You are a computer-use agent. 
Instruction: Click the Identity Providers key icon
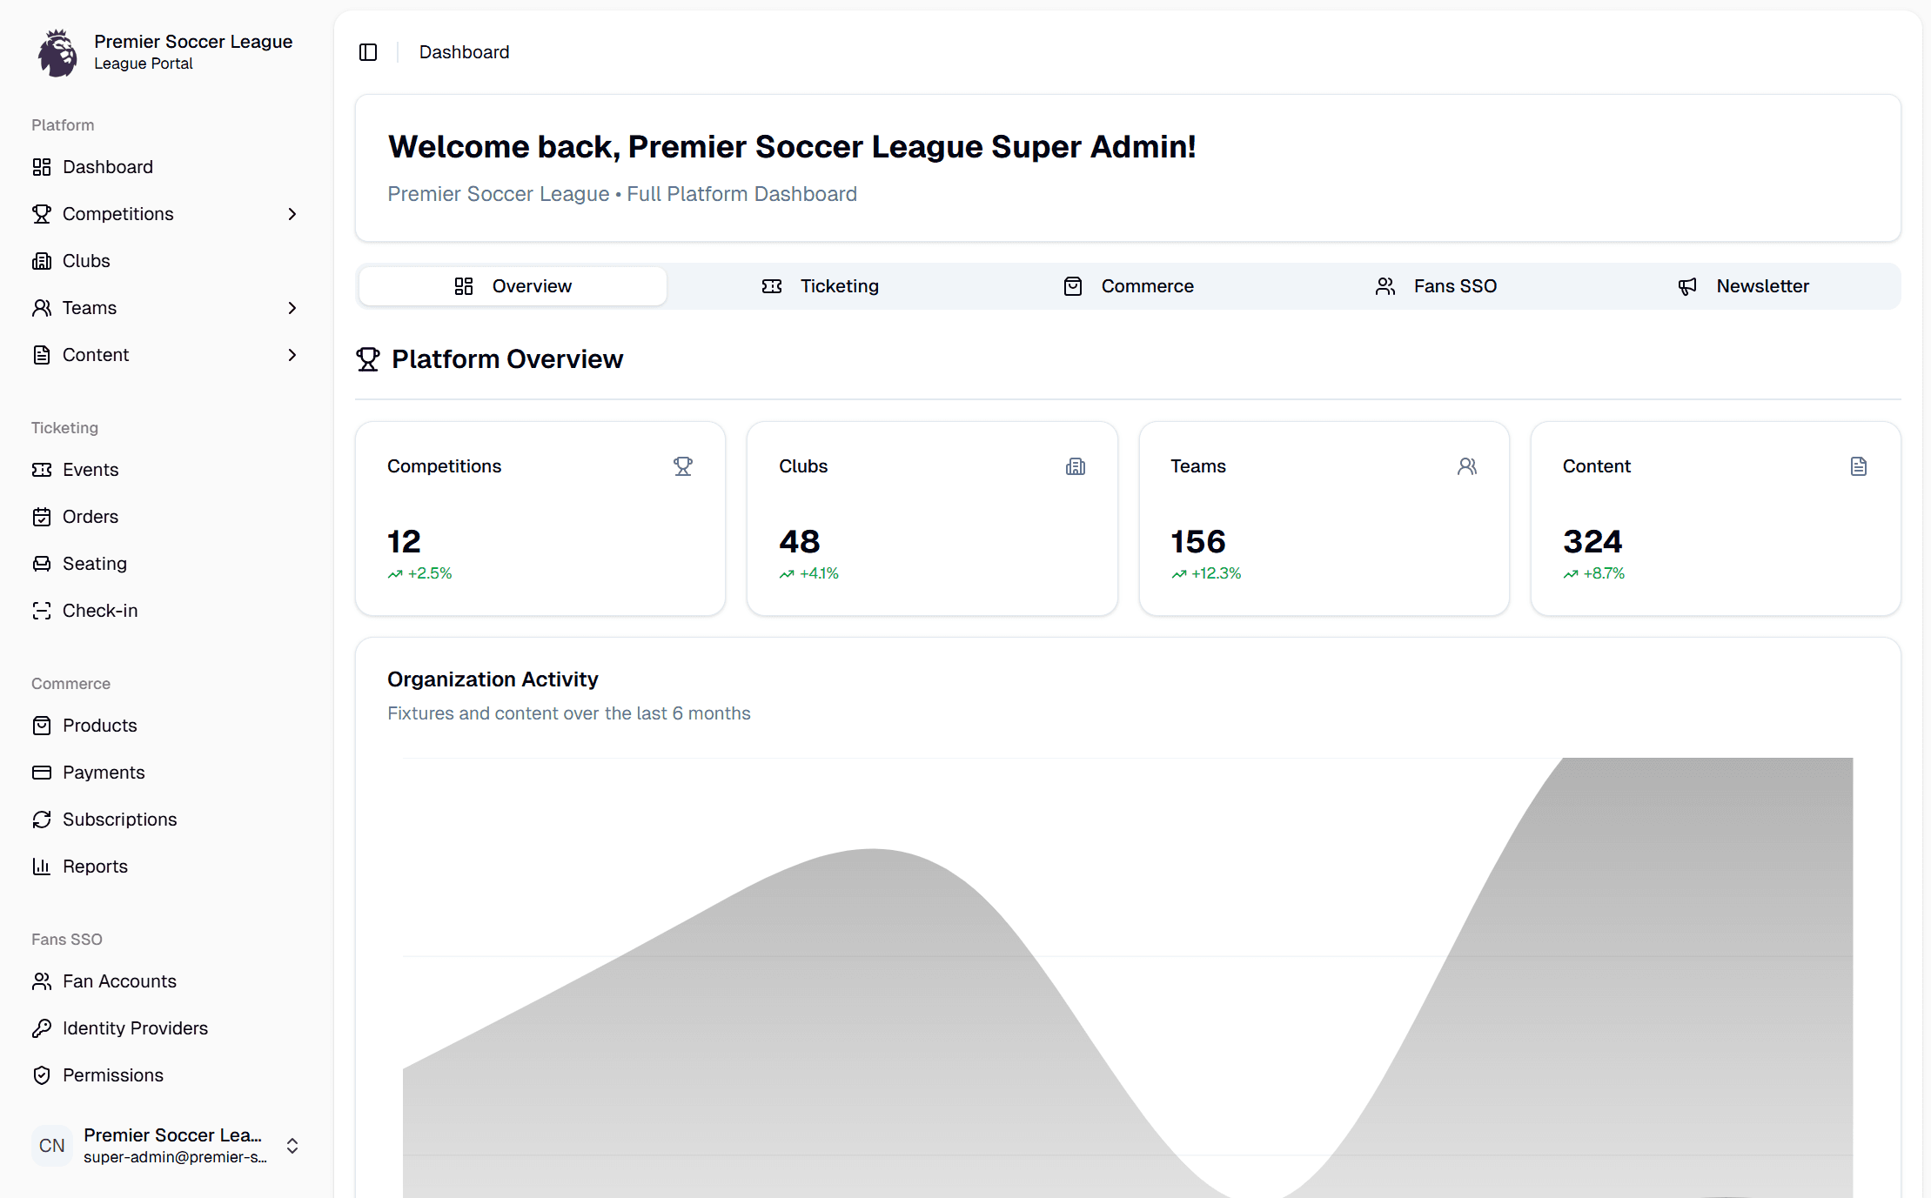(x=43, y=1027)
